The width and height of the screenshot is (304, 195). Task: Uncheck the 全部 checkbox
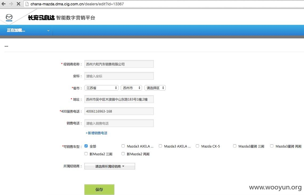coord(86,146)
